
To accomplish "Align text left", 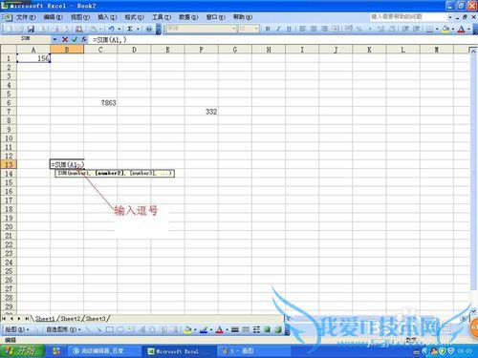I will pos(303,29).
